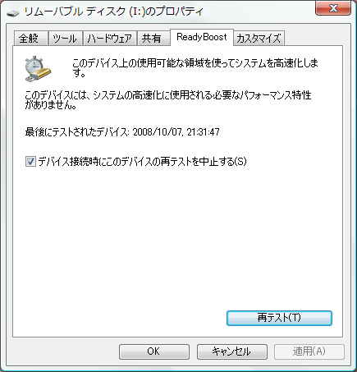Open the カスタマイズ tab
357x372 pixels.
pyautogui.click(x=259, y=38)
